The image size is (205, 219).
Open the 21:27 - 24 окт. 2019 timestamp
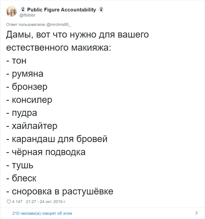coord(46,201)
